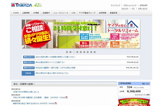Screen dimensions: 162x106
Task: Open statement regarding 週刊文春 article
Action: (x=56, y=68)
